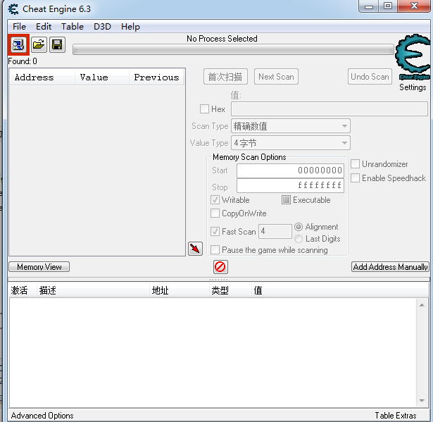Toggle Fast Scan checkbox
433x422 pixels.
215,232
